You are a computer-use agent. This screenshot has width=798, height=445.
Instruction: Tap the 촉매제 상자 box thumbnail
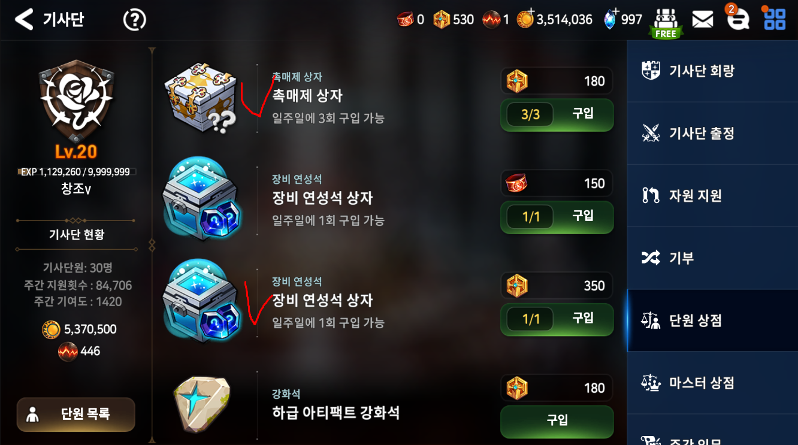coord(201,96)
